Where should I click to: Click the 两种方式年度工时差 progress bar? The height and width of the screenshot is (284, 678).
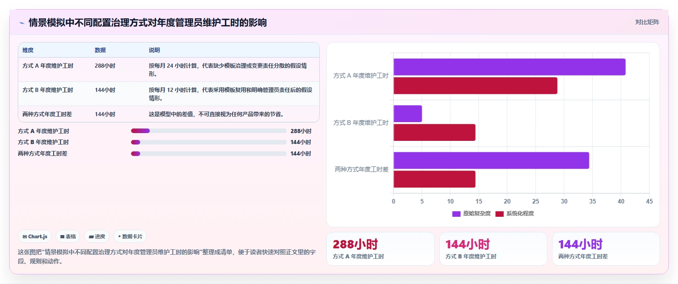click(x=208, y=154)
